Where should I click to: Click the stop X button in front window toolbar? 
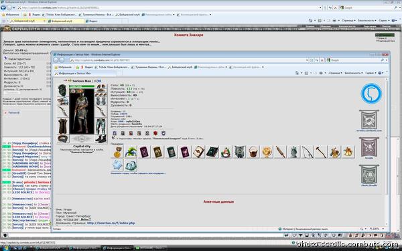pyautogui.click(x=322, y=60)
